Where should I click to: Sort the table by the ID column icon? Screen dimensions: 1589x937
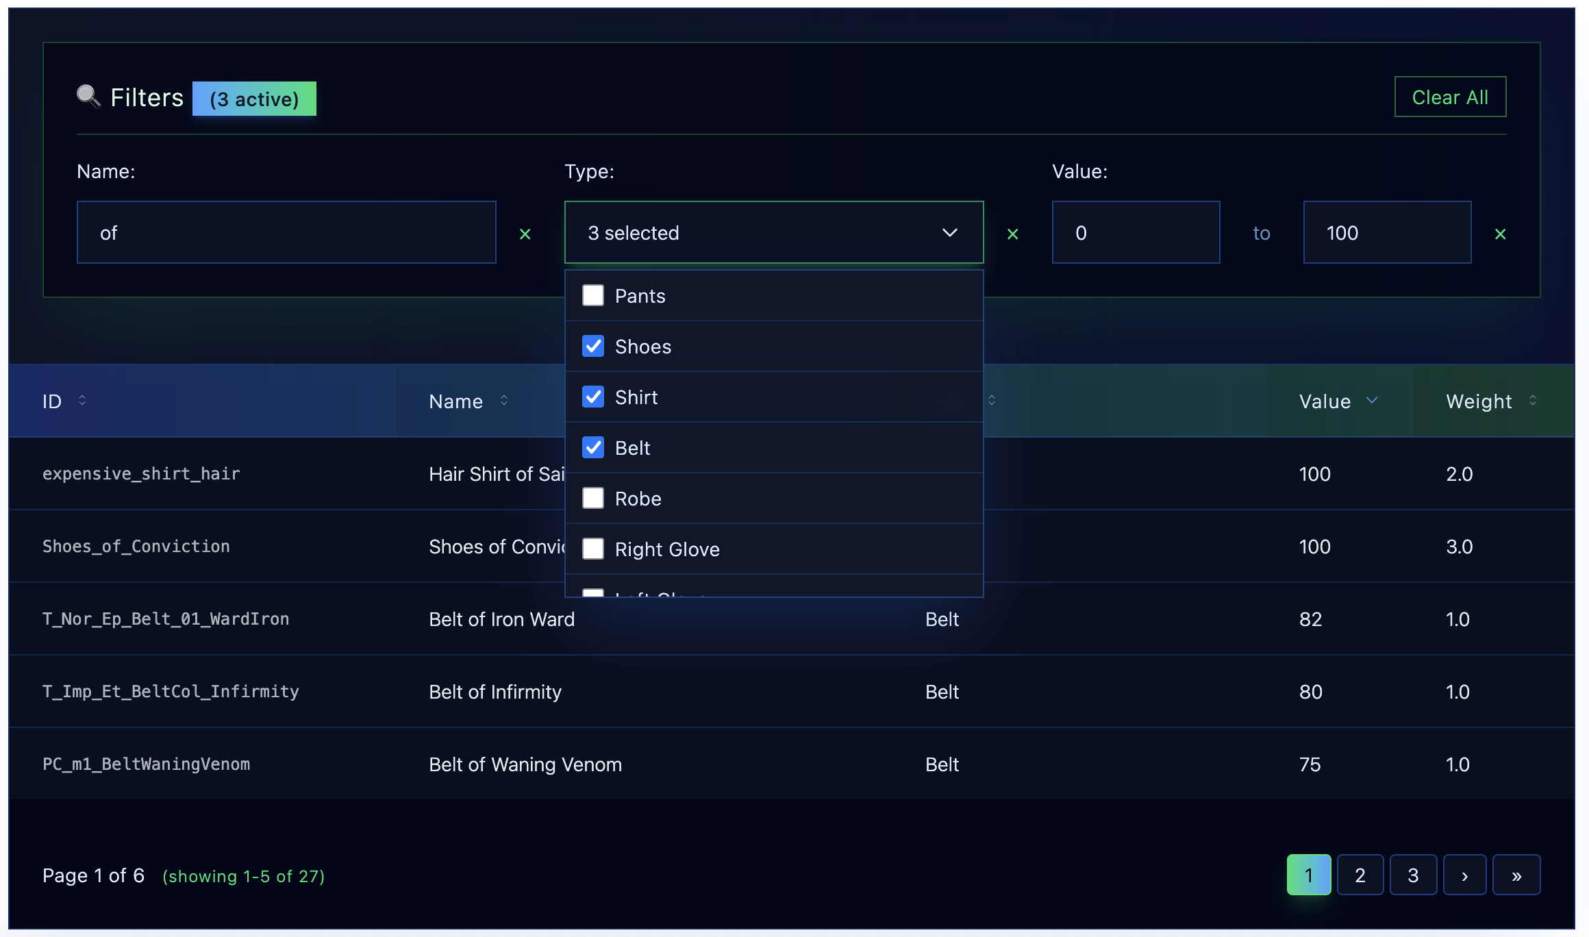[82, 401]
